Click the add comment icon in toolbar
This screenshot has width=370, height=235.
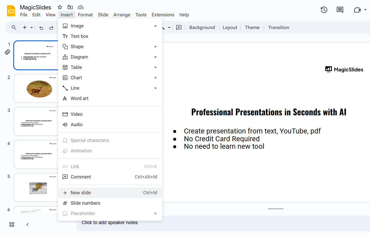pyautogui.click(x=179, y=27)
